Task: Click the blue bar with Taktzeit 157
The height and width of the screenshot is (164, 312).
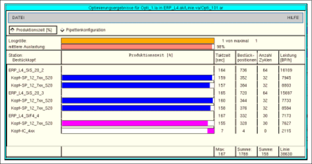Action: [x=136, y=85]
